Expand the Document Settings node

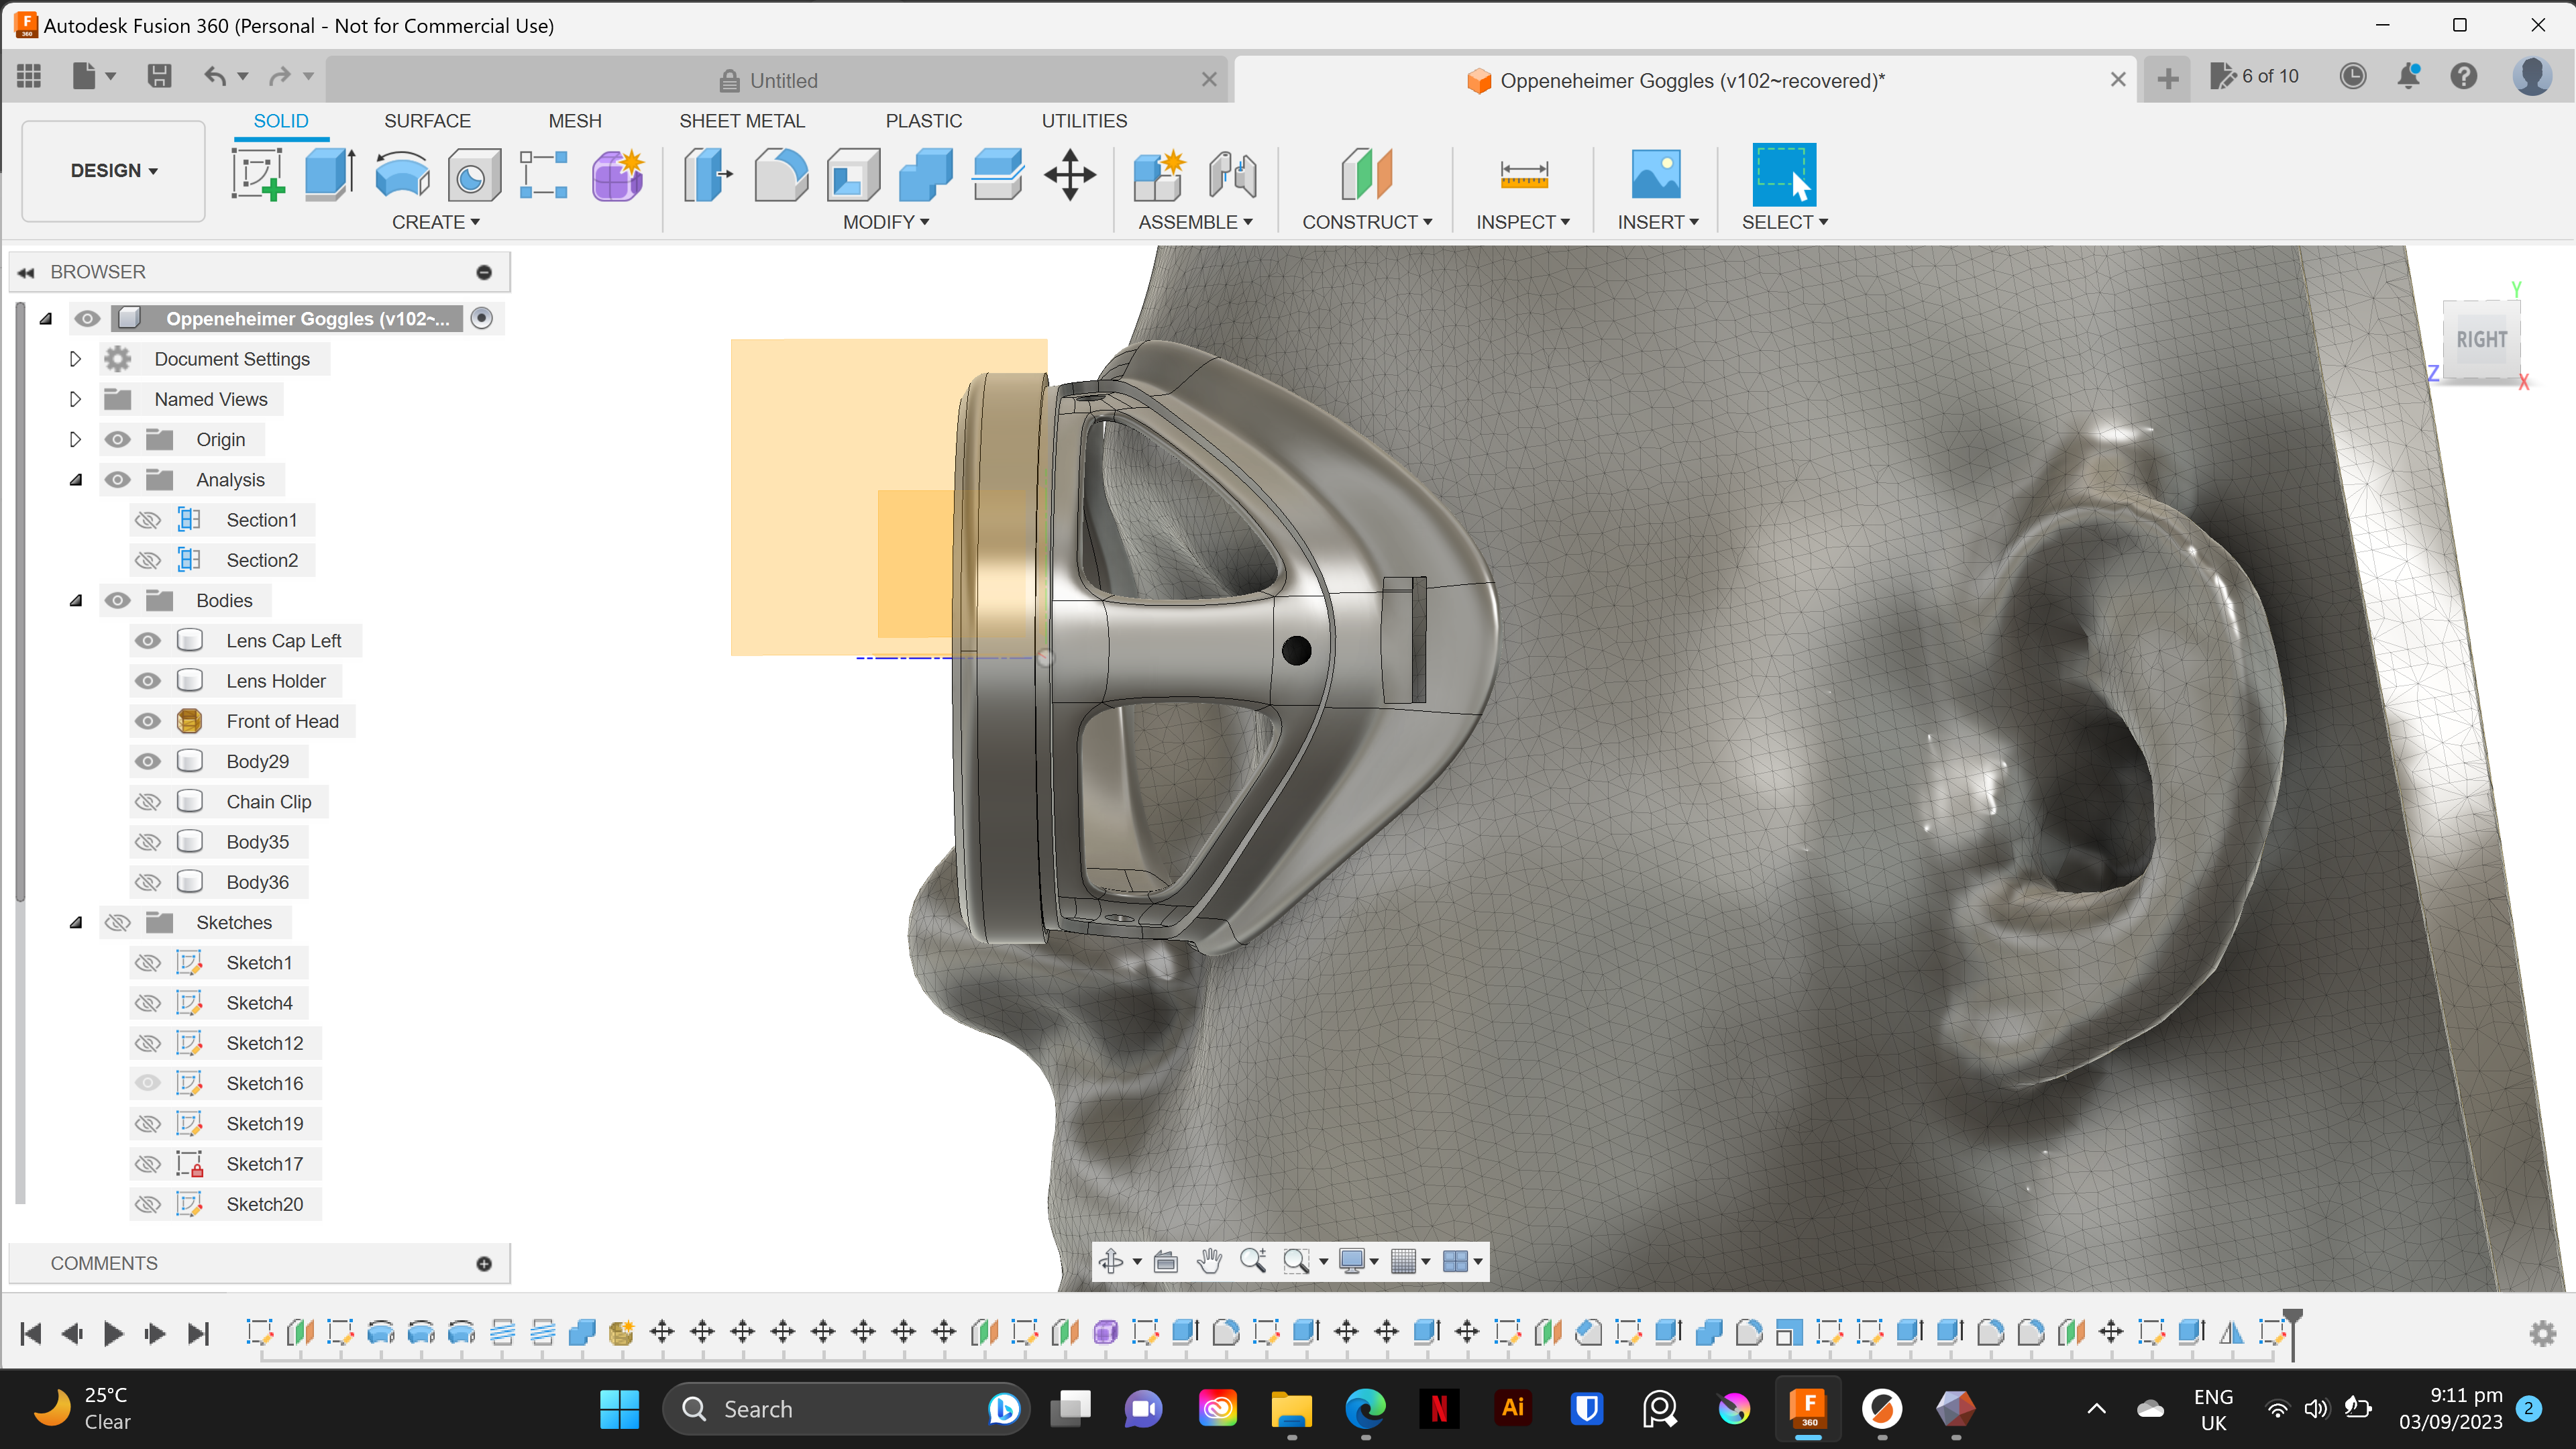[x=75, y=358]
